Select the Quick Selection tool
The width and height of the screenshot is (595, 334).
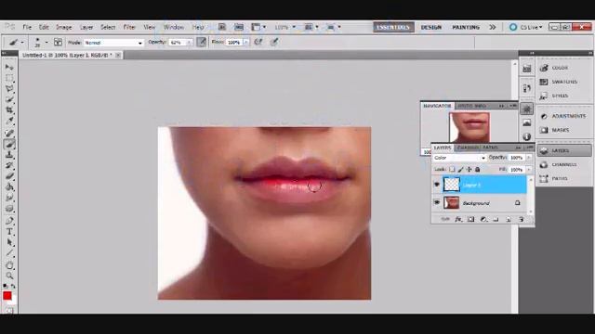(x=9, y=99)
